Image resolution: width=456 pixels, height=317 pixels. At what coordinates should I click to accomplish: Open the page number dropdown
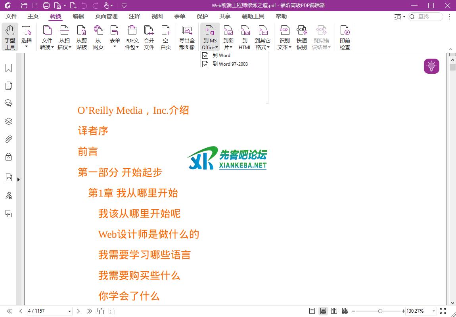point(70,311)
